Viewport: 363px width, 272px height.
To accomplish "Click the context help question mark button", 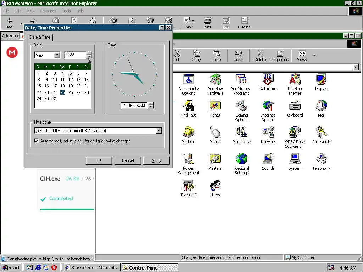I will (162, 28).
